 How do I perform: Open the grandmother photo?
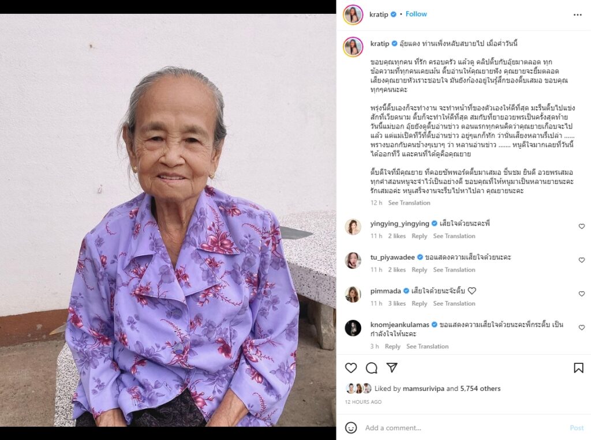pyautogui.click(x=168, y=220)
